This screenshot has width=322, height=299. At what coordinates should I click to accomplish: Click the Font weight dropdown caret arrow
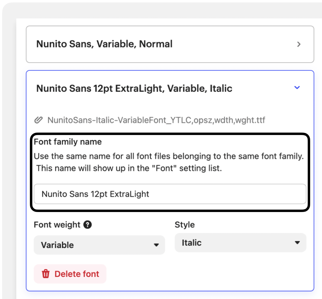[x=156, y=245]
